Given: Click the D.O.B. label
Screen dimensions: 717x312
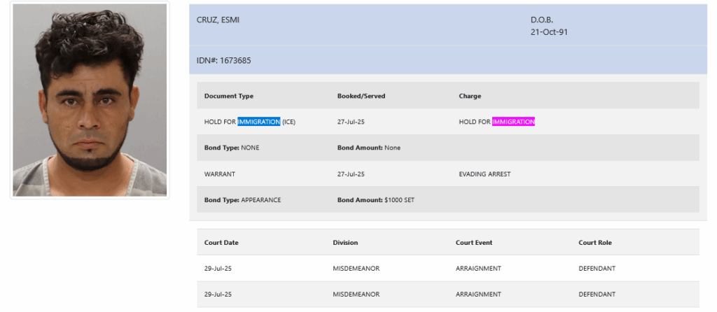Looking at the screenshot, I should point(542,20).
